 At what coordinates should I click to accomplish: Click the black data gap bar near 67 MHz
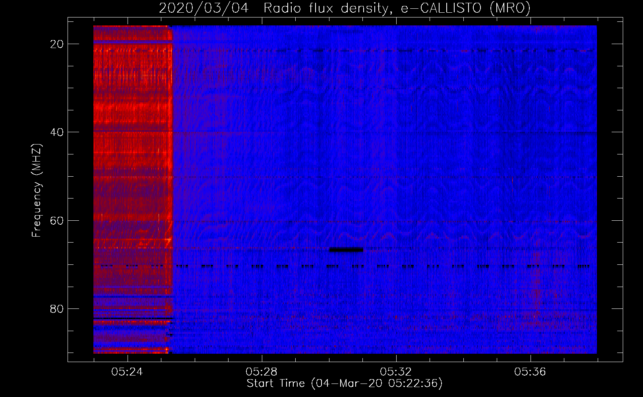tap(346, 250)
